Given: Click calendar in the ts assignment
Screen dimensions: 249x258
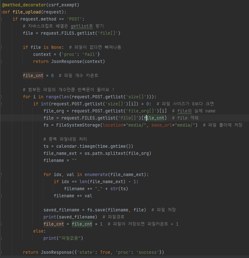Looking at the screenshot, I should coord(67,146).
